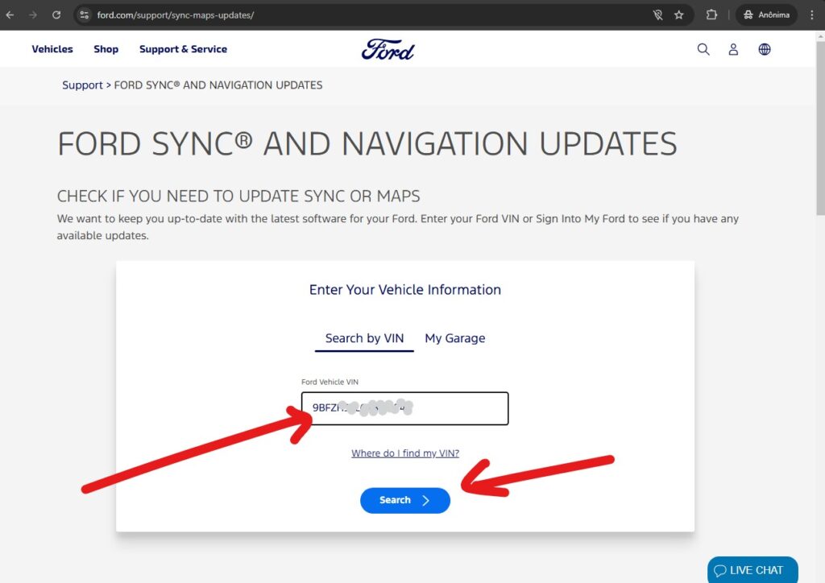Click the incognito Anônima profile badge
The height and width of the screenshot is (583, 825).
click(765, 14)
